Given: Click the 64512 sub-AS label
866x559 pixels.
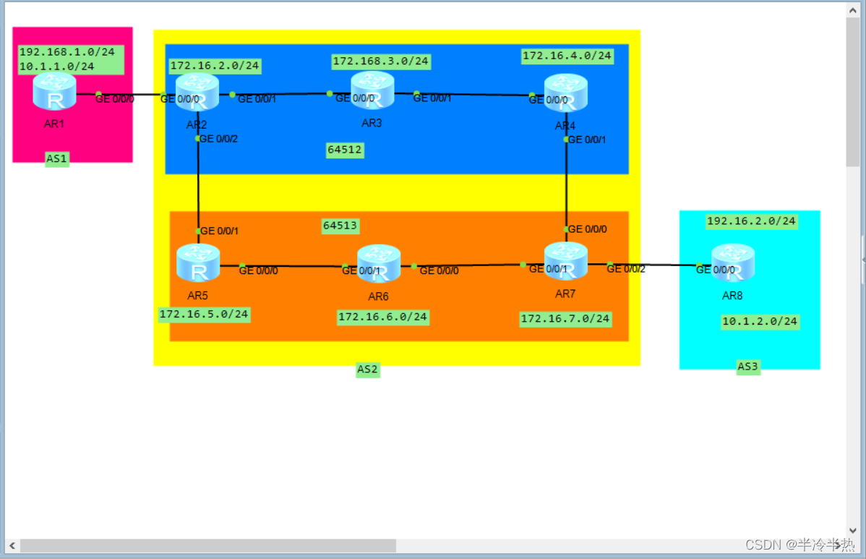Looking at the screenshot, I should coord(345,150).
